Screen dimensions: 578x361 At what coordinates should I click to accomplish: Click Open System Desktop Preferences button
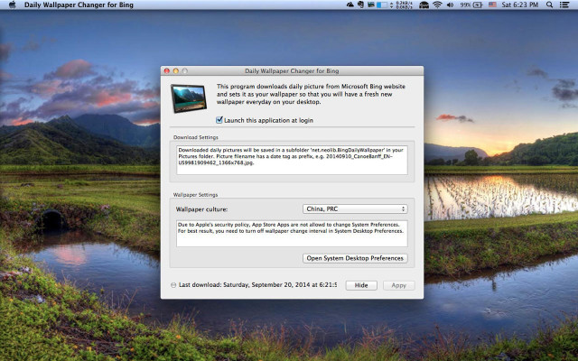(355, 258)
